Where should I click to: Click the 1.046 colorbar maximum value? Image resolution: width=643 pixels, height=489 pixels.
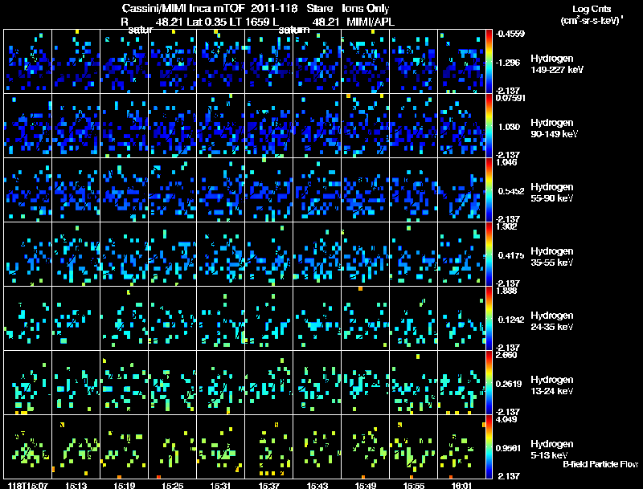[x=506, y=162]
